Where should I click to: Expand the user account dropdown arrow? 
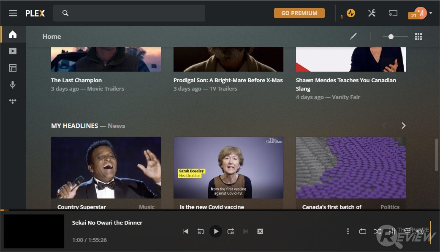tap(431, 13)
